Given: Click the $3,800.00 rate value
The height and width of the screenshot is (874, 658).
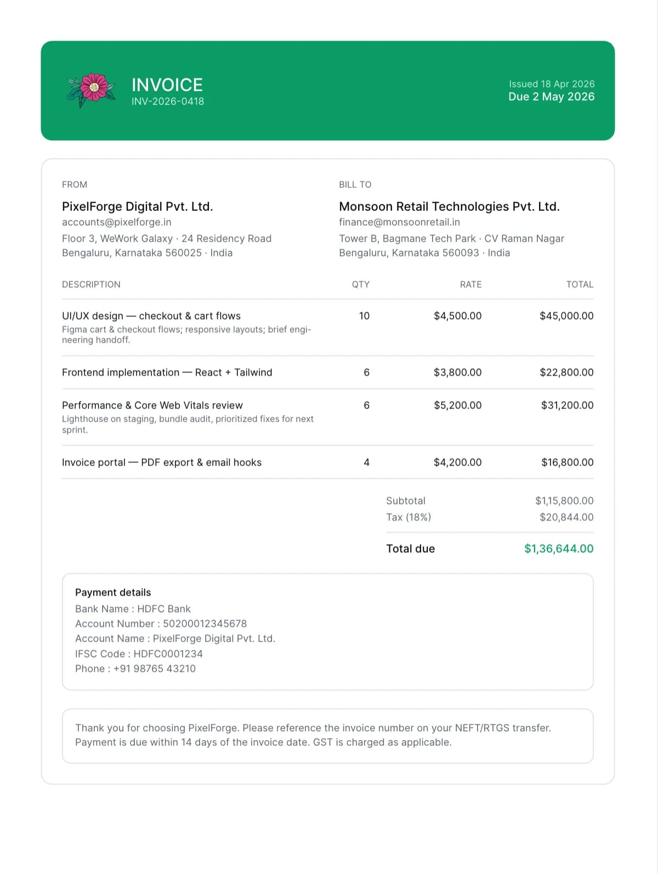Looking at the screenshot, I should [458, 373].
